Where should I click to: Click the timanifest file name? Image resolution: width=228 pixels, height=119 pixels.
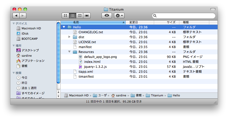click(86, 76)
